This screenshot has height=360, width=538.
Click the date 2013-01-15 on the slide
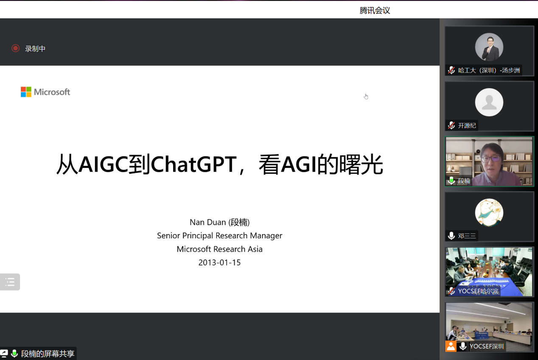219,262
